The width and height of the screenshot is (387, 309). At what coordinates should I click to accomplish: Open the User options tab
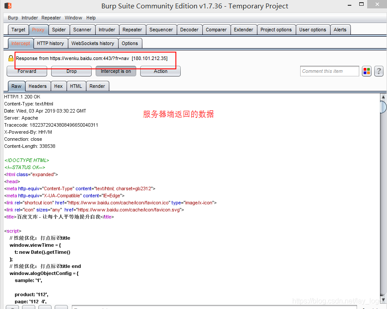(x=313, y=30)
